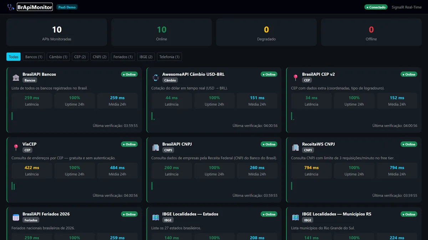Click Última verificação on ReceitaWS CNPJ card
Image resolution: width=428 pixels, height=240 pixels.
pyautogui.click(x=395, y=196)
